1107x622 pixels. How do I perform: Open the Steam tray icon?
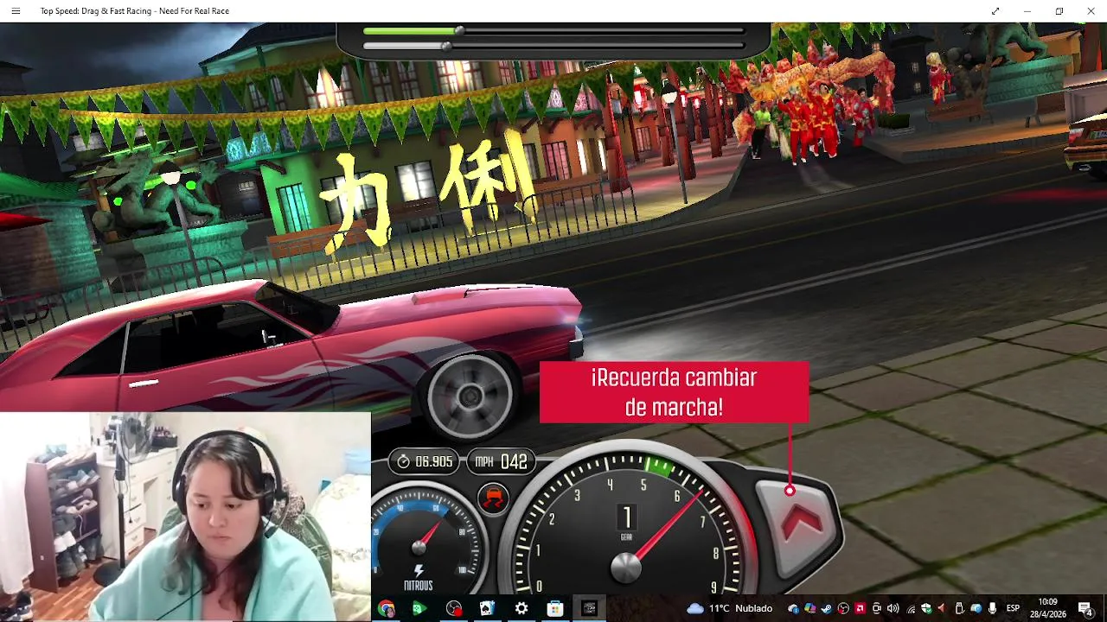(x=826, y=609)
